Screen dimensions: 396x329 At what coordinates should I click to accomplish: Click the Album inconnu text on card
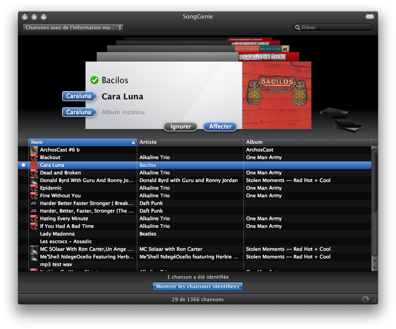(x=123, y=112)
